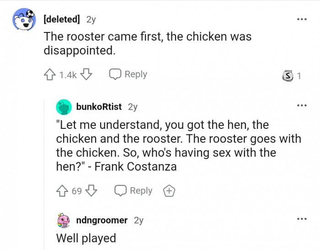Click the 2y timestamp on bunkoRtist's comment
This screenshot has height=250, width=320.
tap(133, 106)
